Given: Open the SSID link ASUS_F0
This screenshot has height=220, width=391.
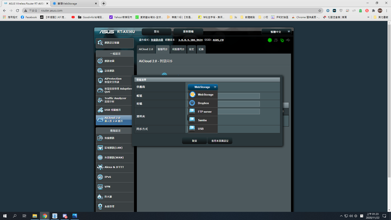Looking at the screenshot, I should coord(218,40).
